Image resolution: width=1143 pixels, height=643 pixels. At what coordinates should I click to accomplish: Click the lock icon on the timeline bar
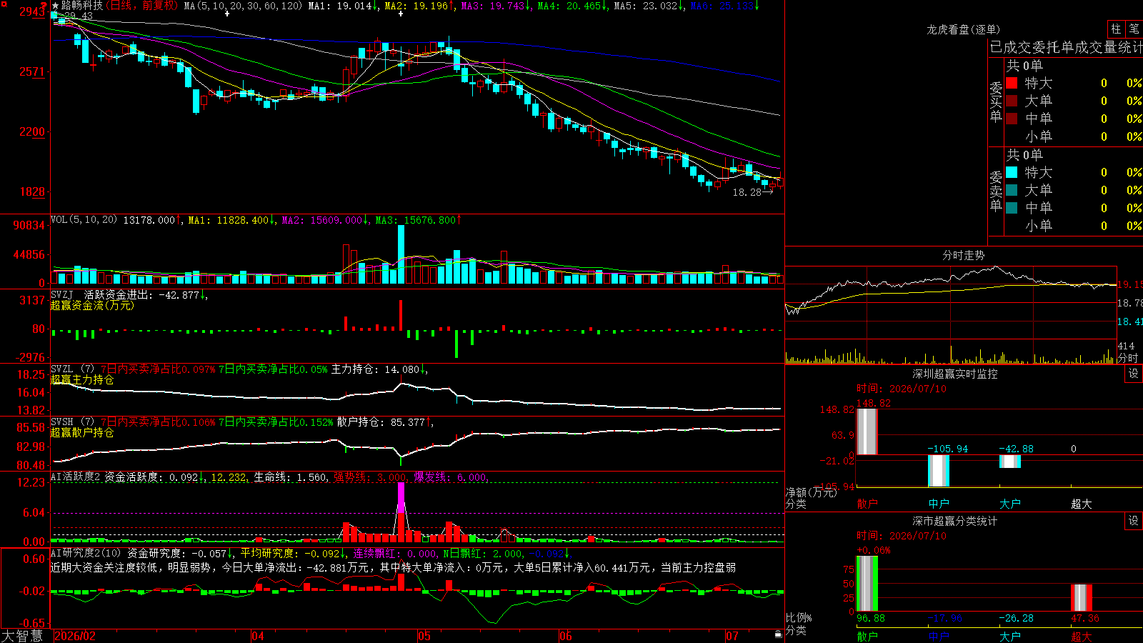point(778,634)
